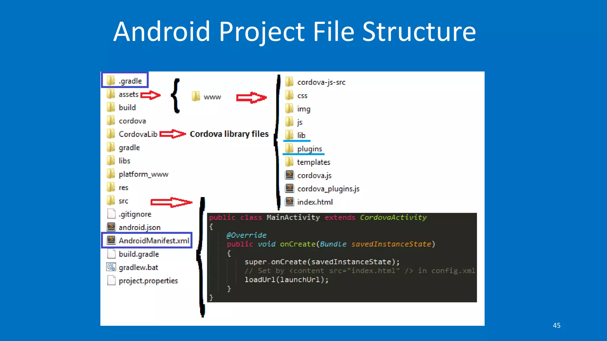Viewport: 607px width, 341px height.
Task: Open the plugins folder icon
Action: point(289,148)
